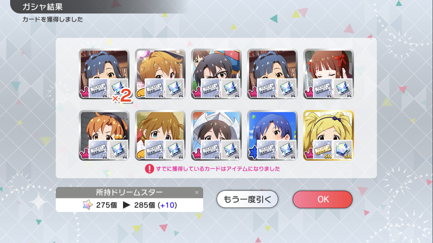Tap the pink crown icon on first card
This screenshot has width=433, height=243.
pos(85,93)
